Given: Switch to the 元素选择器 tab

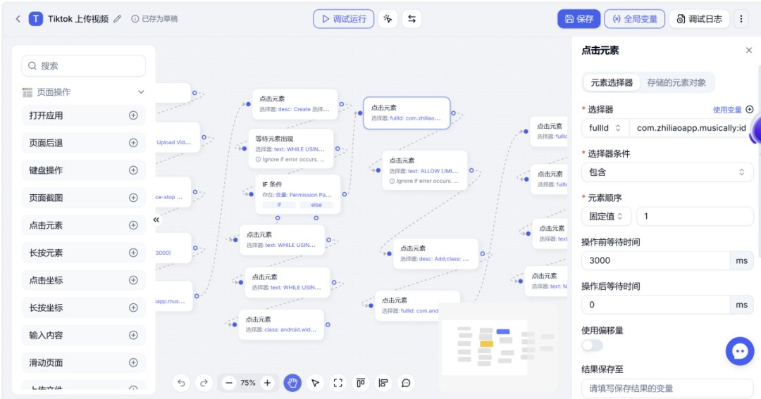Looking at the screenshot, I should pyautogui.click(x=612, y=82).
